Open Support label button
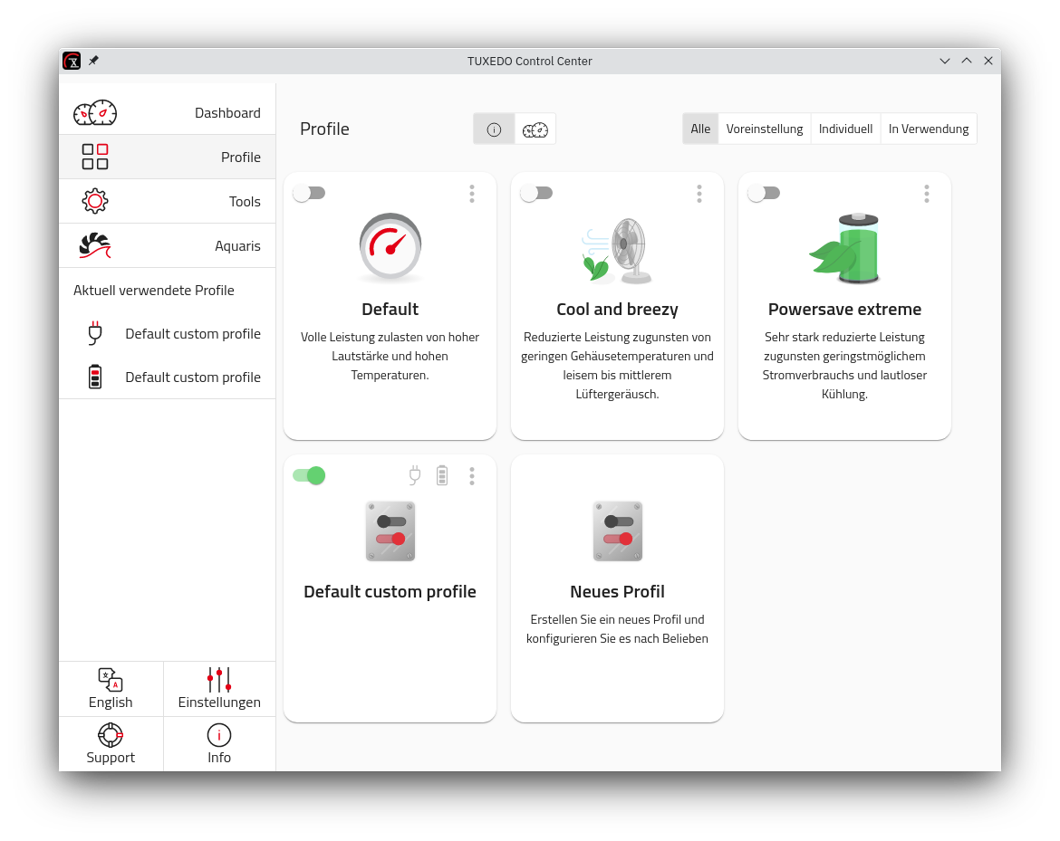The height and width of the screenshot is (841, 1060). pos(111,757)
